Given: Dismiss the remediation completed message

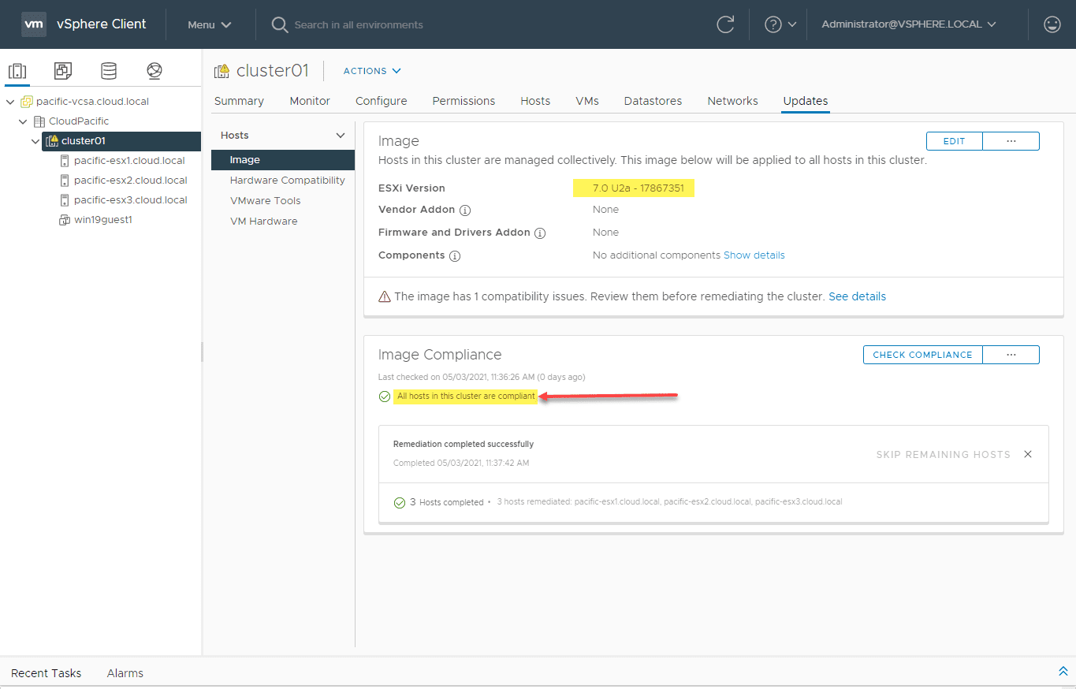Looking at the screenshot, I should pyautogui.click(x=1027, y=454).
